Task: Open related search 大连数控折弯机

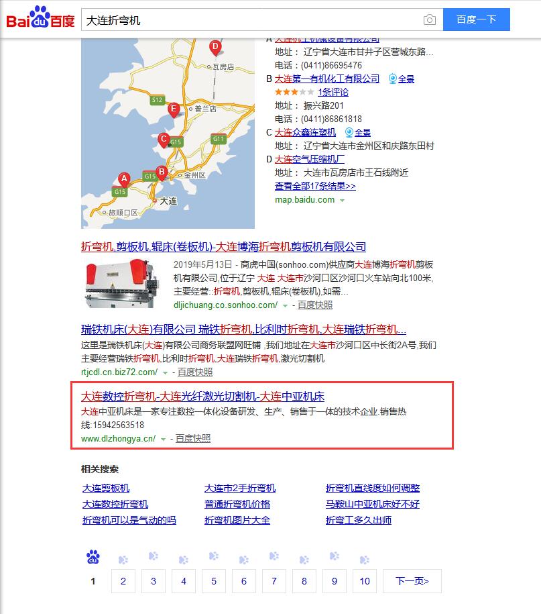Action: click(x=115, y=505)
